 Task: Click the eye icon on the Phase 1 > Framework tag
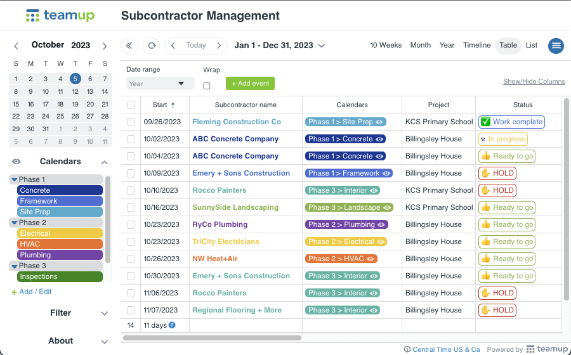386,174
